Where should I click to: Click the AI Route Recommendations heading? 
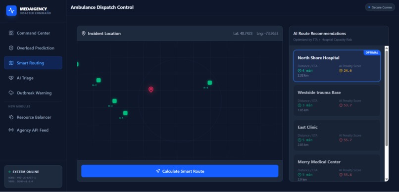point(320,33)
